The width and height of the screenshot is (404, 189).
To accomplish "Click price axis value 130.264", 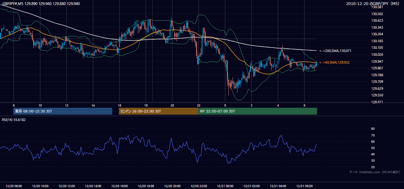I will [x=377, y=34].
